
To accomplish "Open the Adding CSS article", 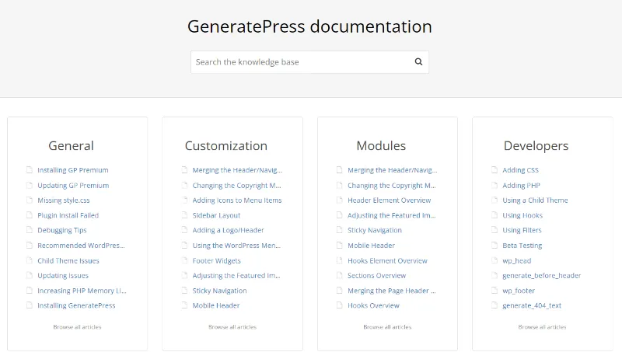I will (520, 170).
